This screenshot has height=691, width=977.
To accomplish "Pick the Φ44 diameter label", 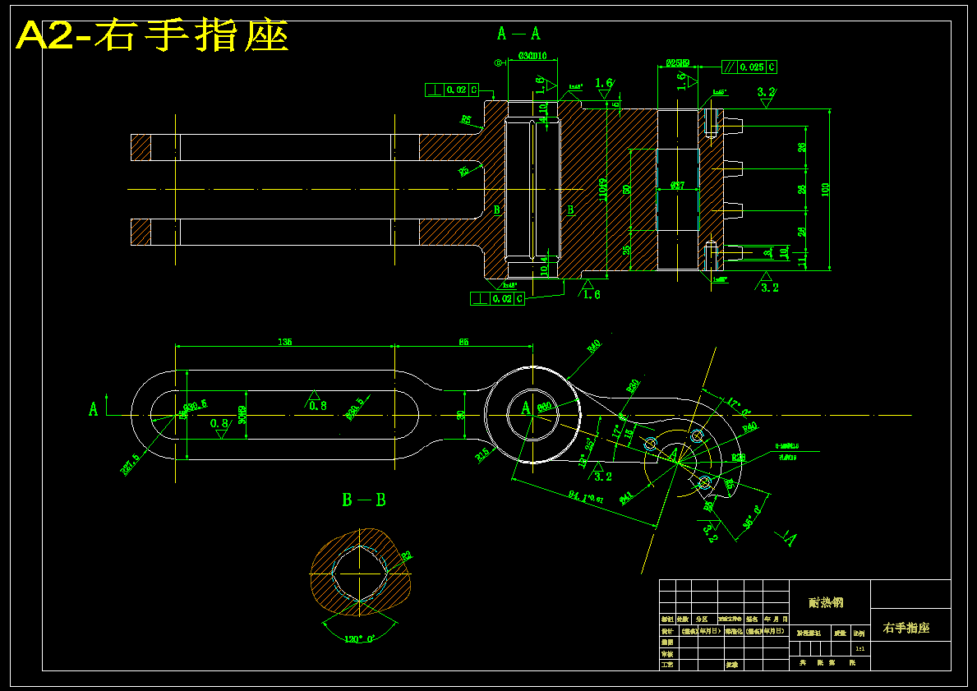I will pyautogui.click(x=626, y=497).
